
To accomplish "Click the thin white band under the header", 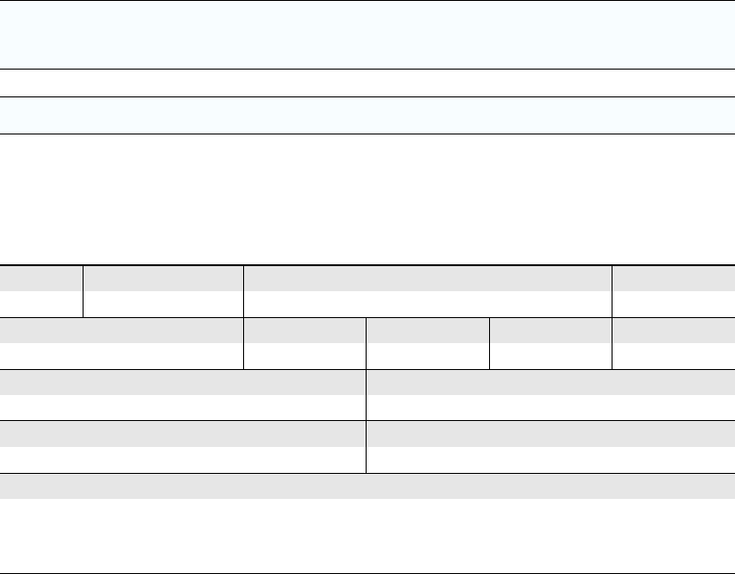I will (x=367, y=83).
